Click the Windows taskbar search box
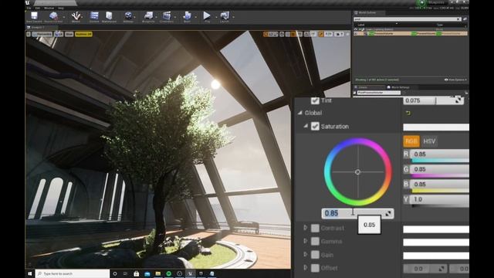494x278 pixels. tap(73, 273)
